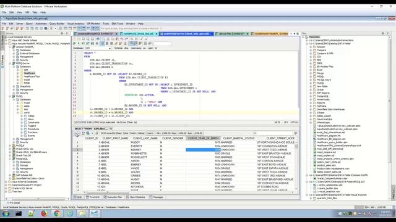
Task: Select the Healthcare database in tree
Action: pyautogui.click(x=30, y=73)
